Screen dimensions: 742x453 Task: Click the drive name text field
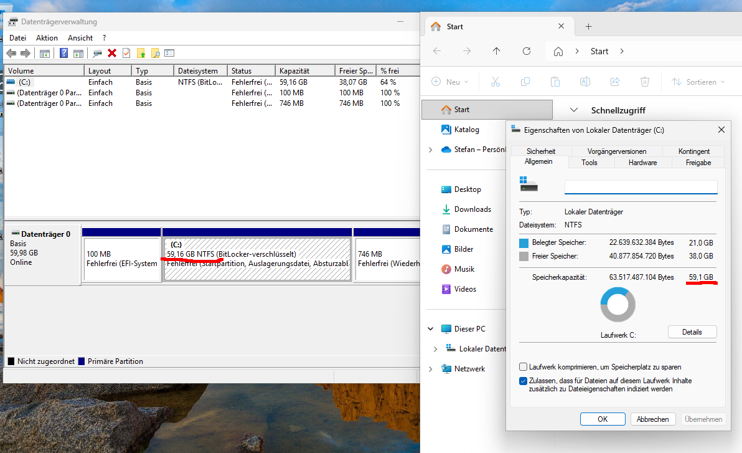click(641, 187)
